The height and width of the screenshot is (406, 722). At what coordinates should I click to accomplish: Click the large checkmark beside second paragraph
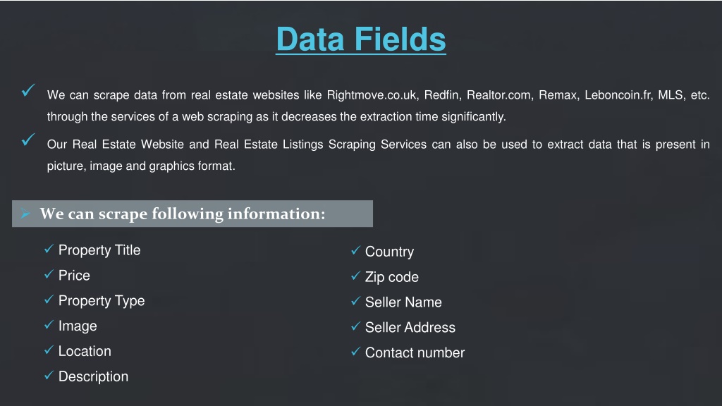pos(28,140)
